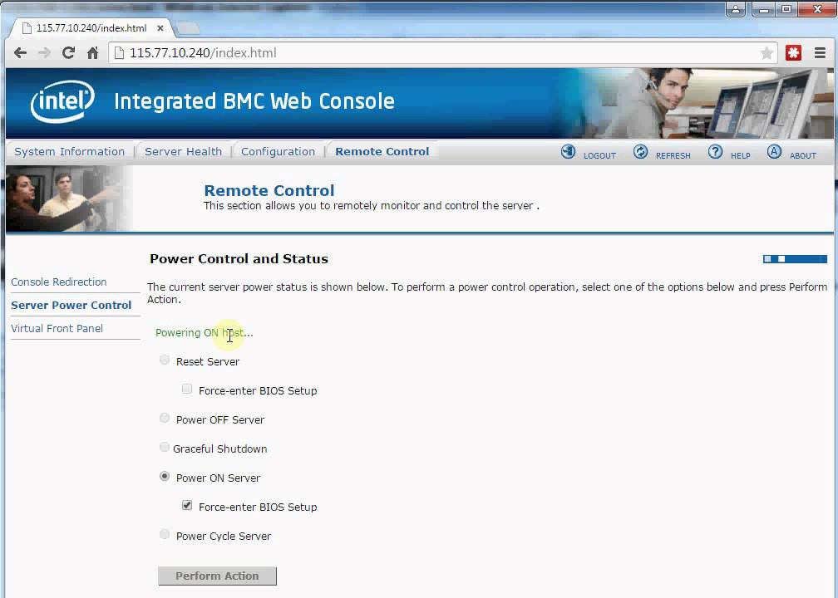The image size is (838, 598).
Task: Click the 'Remote Control' section title
Action: [269, 191]
